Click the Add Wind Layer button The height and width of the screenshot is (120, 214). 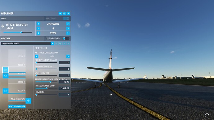pos(17,106)
